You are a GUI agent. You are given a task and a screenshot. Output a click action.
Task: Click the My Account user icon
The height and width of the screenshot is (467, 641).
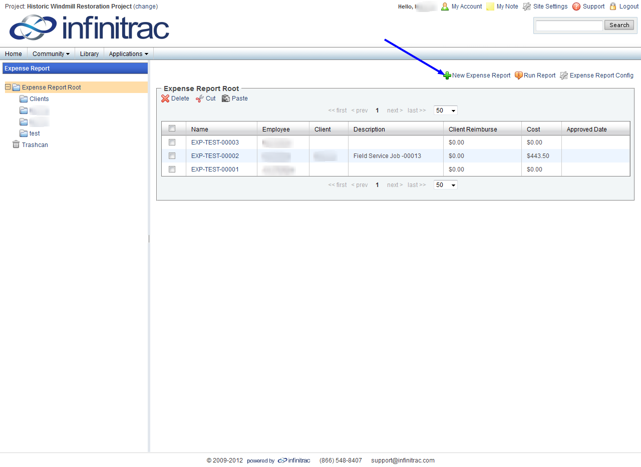tap(445, 6)
